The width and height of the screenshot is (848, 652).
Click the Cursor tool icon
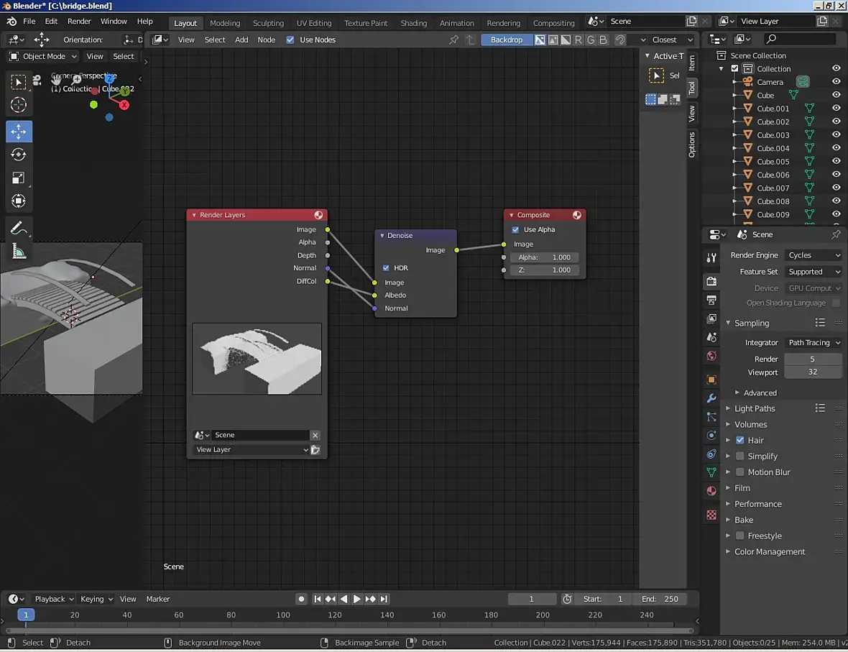click(x=19, y=105)
